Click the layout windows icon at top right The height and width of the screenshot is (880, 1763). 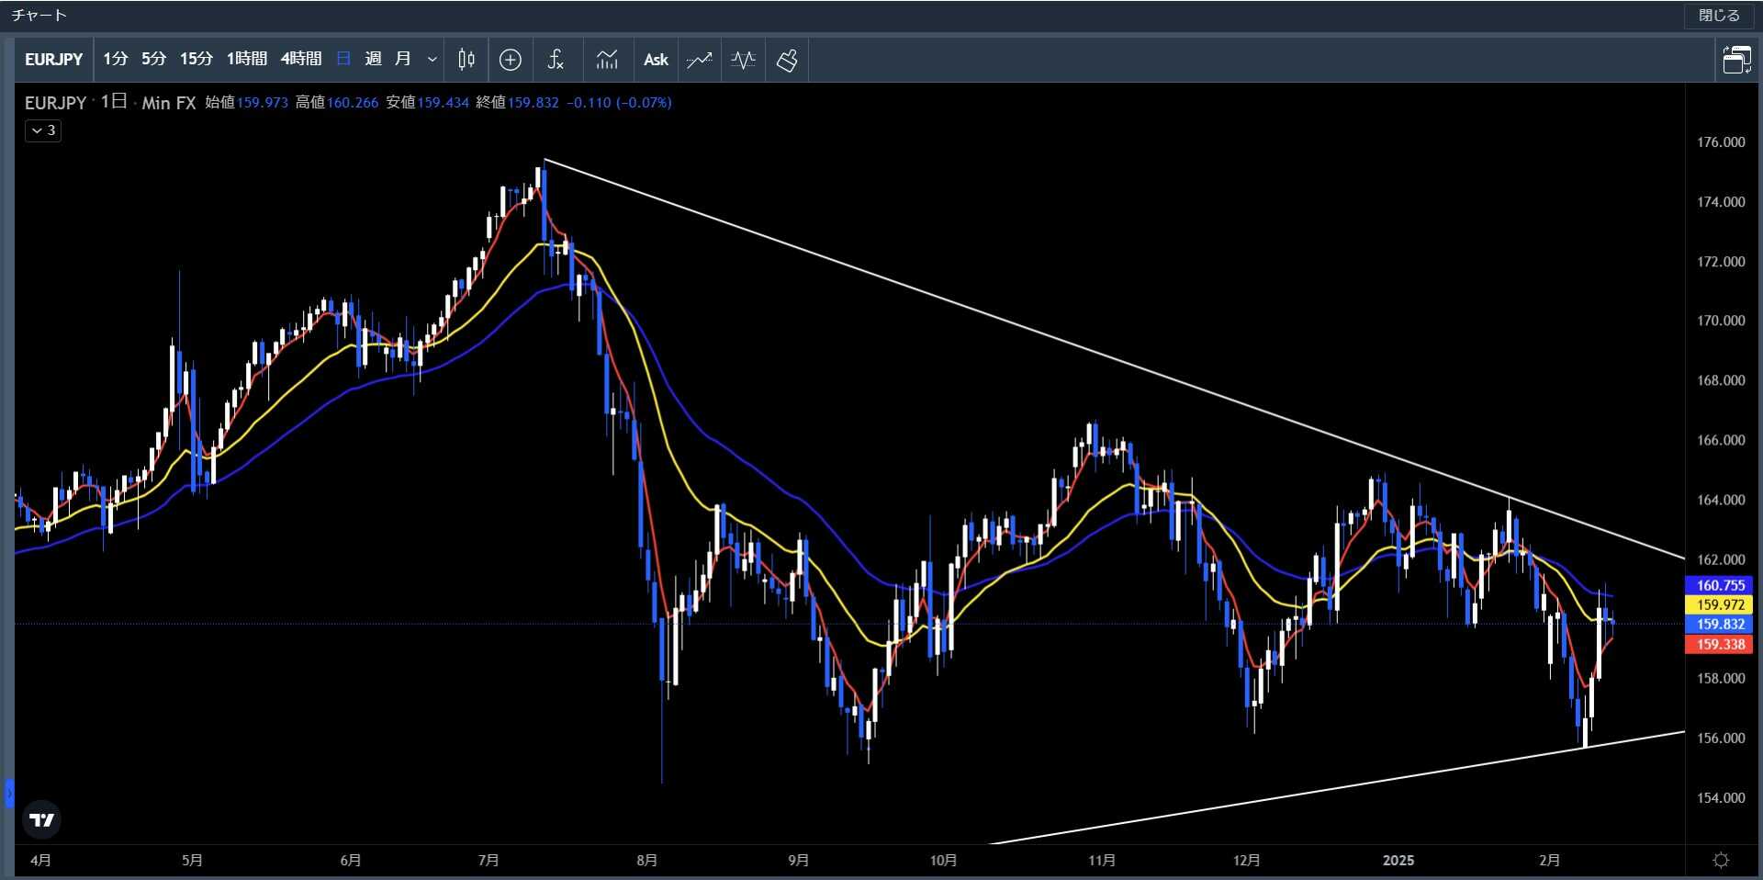click(1736, 60)
